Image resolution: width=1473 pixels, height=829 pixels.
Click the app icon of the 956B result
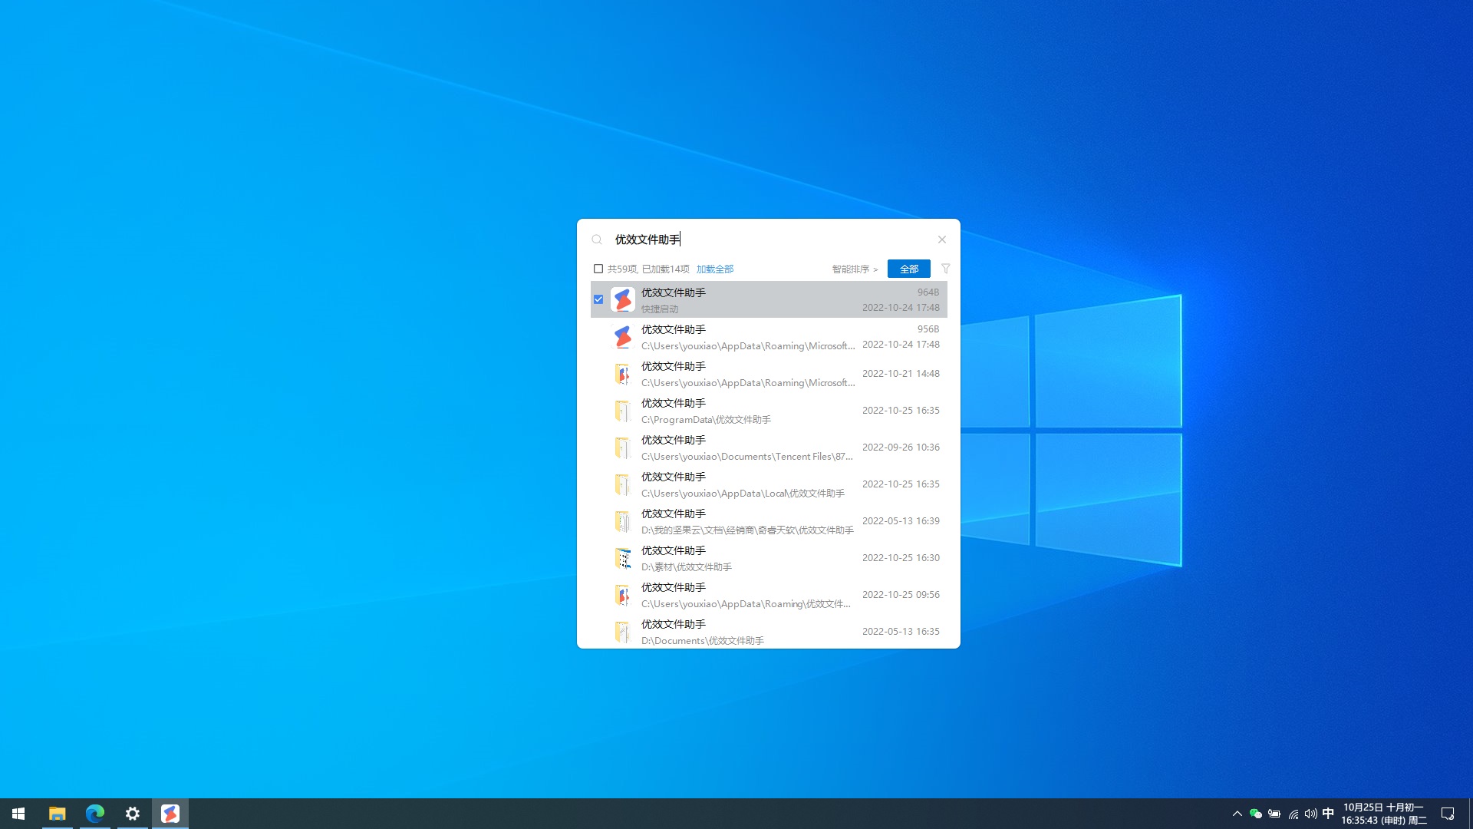click(x=622, y=336)
